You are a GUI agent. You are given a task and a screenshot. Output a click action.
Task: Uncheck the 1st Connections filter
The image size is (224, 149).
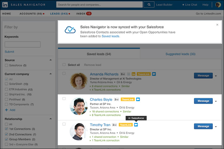point(6,129)
